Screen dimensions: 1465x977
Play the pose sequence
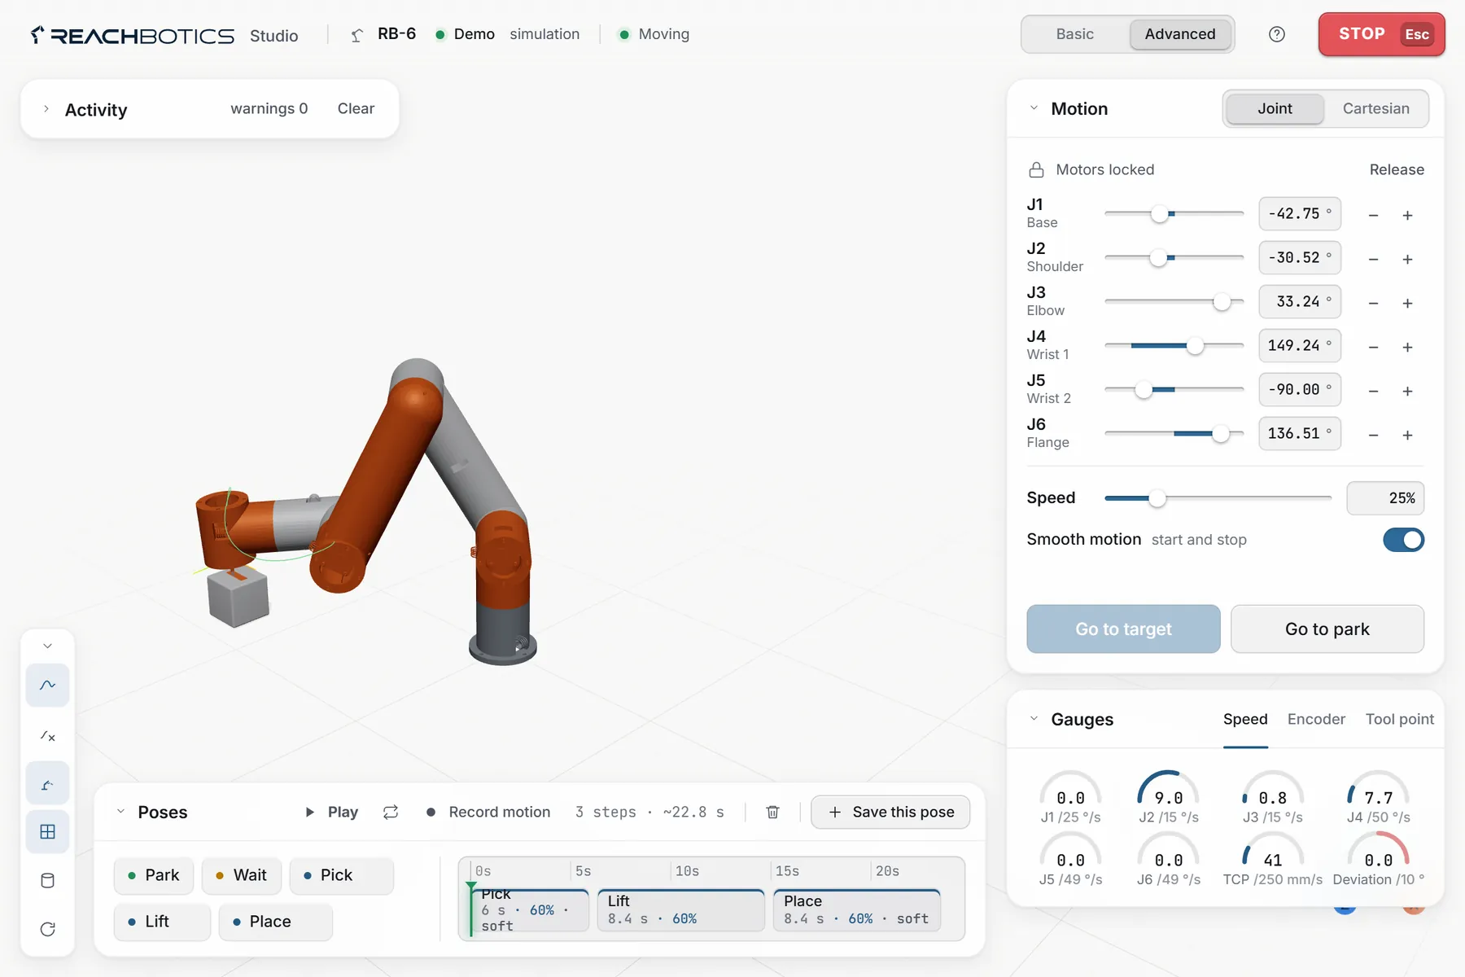click(x=331, y=812)
